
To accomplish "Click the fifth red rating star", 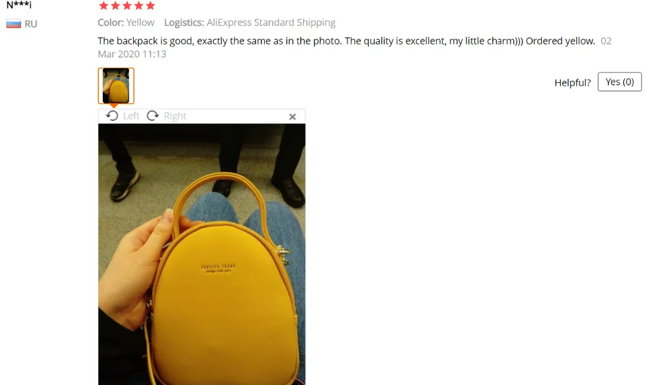I will [151, 5].
